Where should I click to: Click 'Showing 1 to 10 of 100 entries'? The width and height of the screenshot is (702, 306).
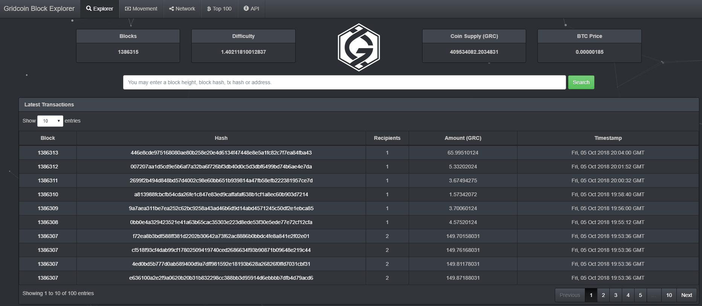coord(58,293)
